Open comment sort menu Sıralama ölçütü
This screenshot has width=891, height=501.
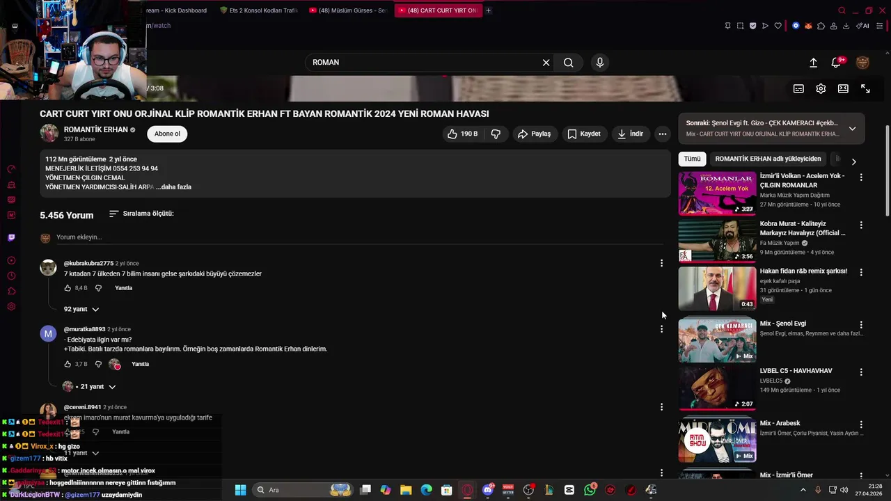click(141, 214)
